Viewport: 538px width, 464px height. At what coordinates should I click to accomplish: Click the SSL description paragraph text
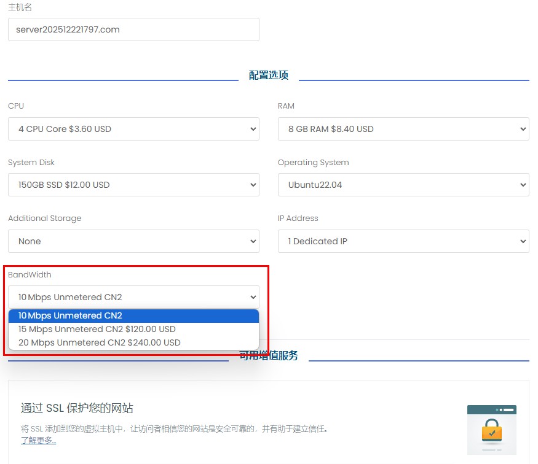tap(173, 429)
